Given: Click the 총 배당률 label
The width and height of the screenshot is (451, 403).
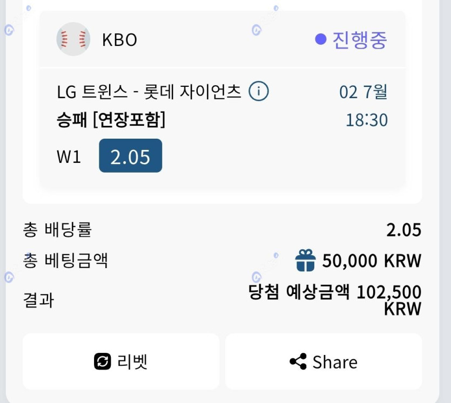Looking at the screenshot, I should coord(57,230).
